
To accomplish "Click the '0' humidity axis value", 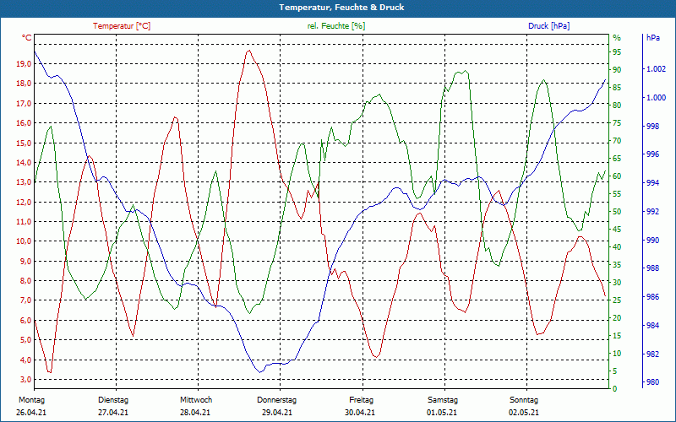I will 615,389.
